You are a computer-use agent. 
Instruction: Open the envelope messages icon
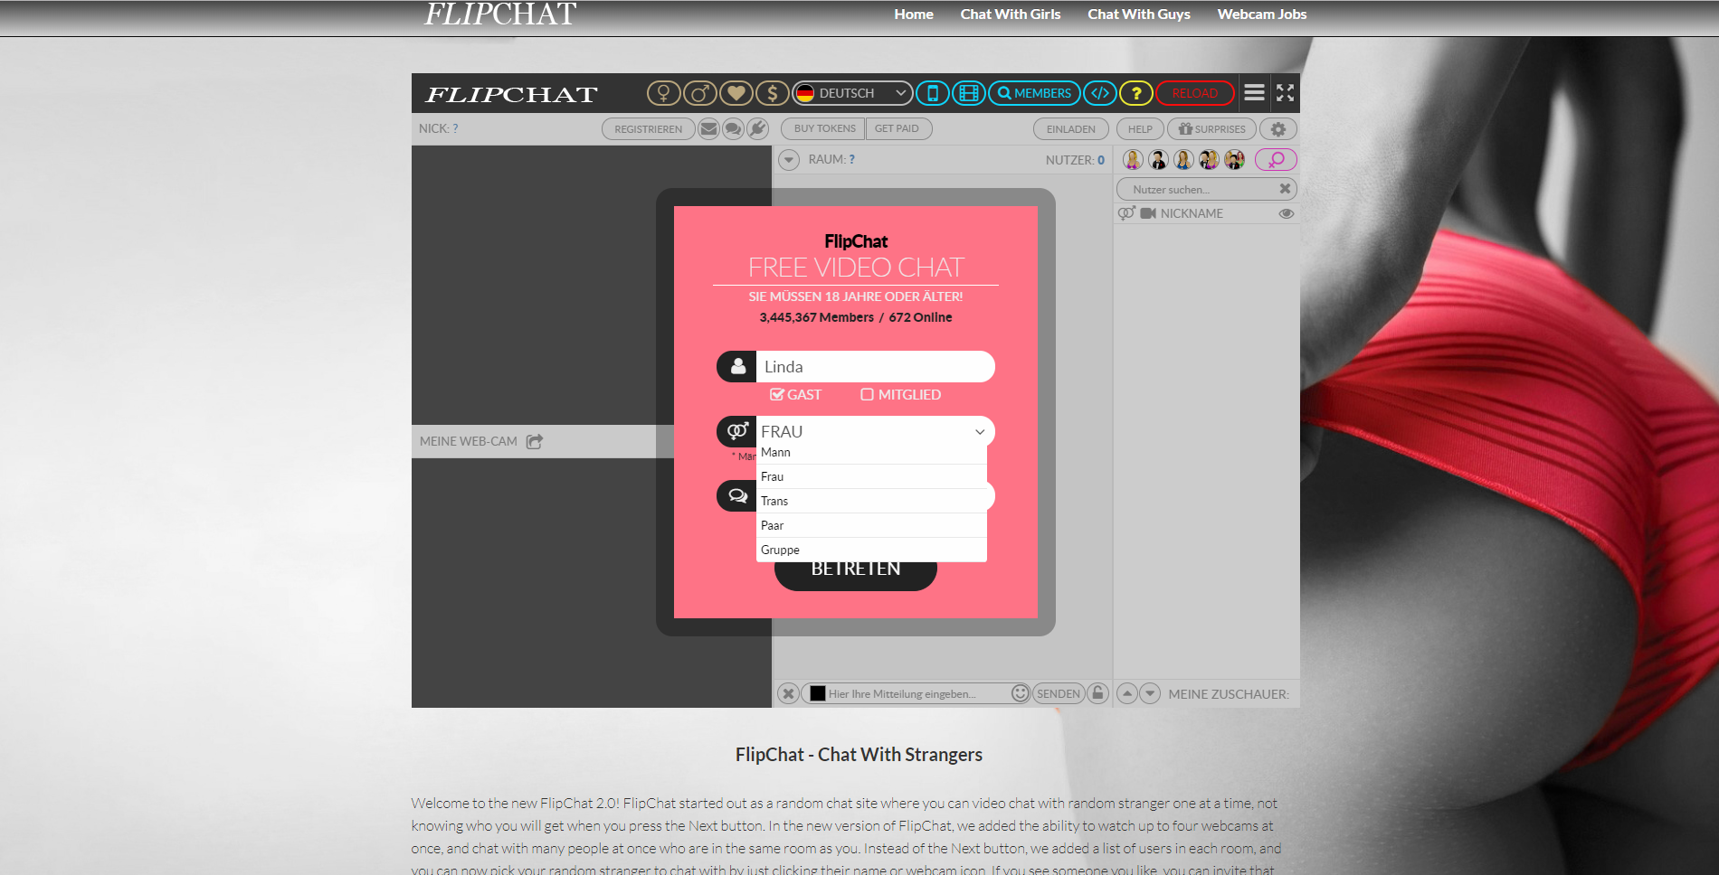pyautogui.click(x=709, y=129)
